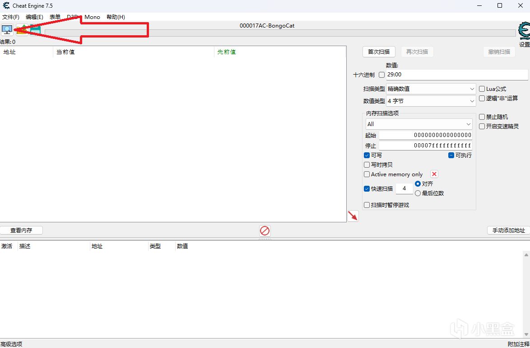530x348 pixels.
Task: Click the 数值 input field containing 29:00
Action: (457, 75)
